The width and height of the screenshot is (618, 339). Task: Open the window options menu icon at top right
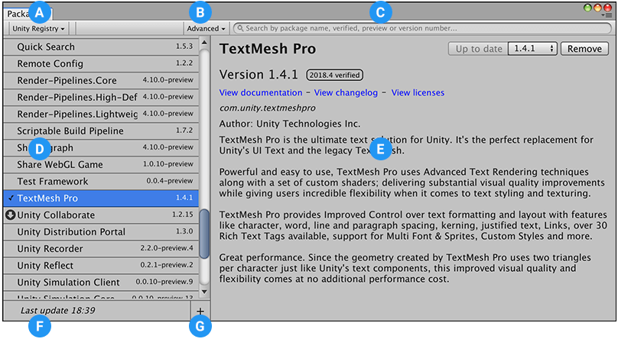pyautogui.click(x=608, y=15)
